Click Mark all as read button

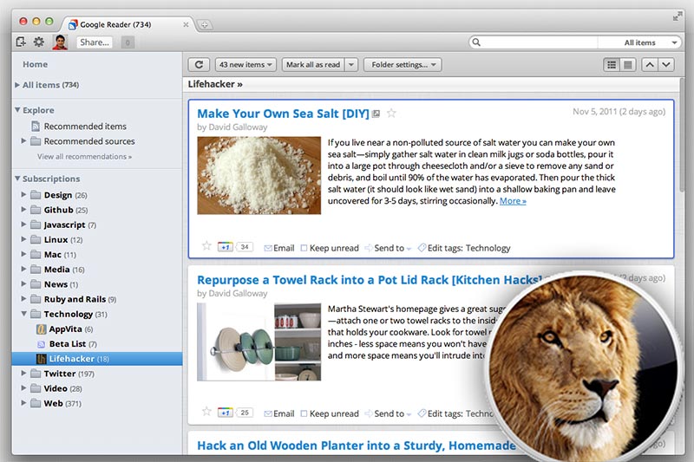313,64
